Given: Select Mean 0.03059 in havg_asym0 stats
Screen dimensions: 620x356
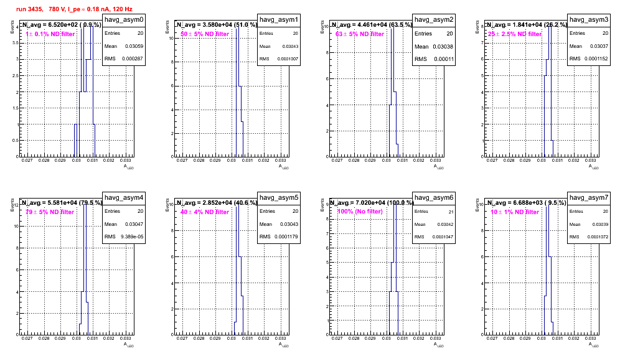Looking at the screenshot, I should (124, 46).
